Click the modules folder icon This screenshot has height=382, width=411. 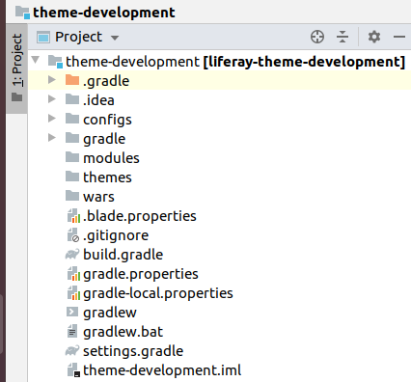click(x=72, y=156)
